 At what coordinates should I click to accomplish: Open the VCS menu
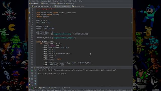[x=70, y=1]
